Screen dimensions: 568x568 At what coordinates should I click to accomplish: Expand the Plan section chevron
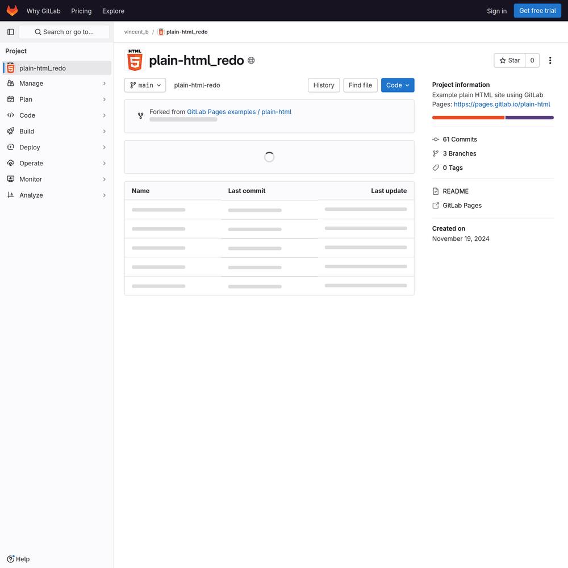[104, 99]
